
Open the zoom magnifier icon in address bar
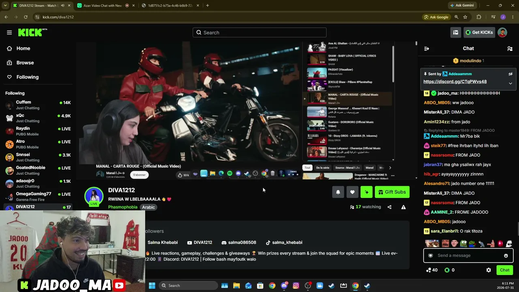[x=456, y=17]
